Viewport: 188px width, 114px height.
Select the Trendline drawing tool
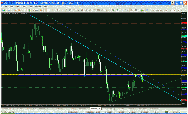point(66,10)
